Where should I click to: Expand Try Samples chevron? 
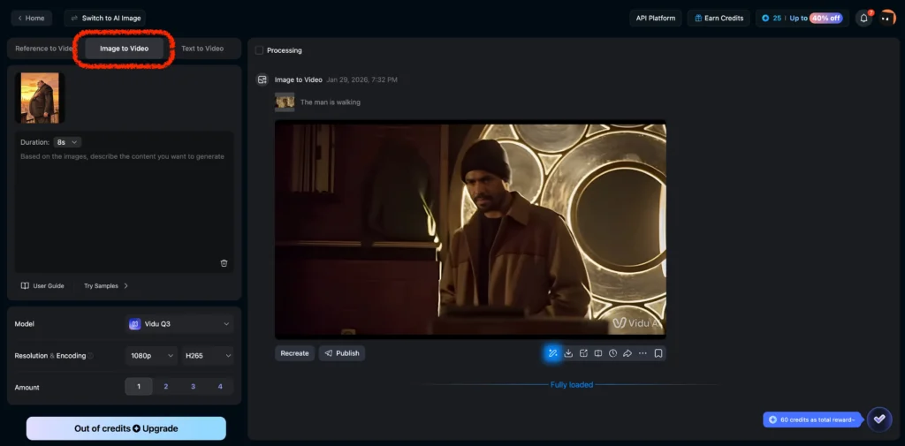coord(125,285)
